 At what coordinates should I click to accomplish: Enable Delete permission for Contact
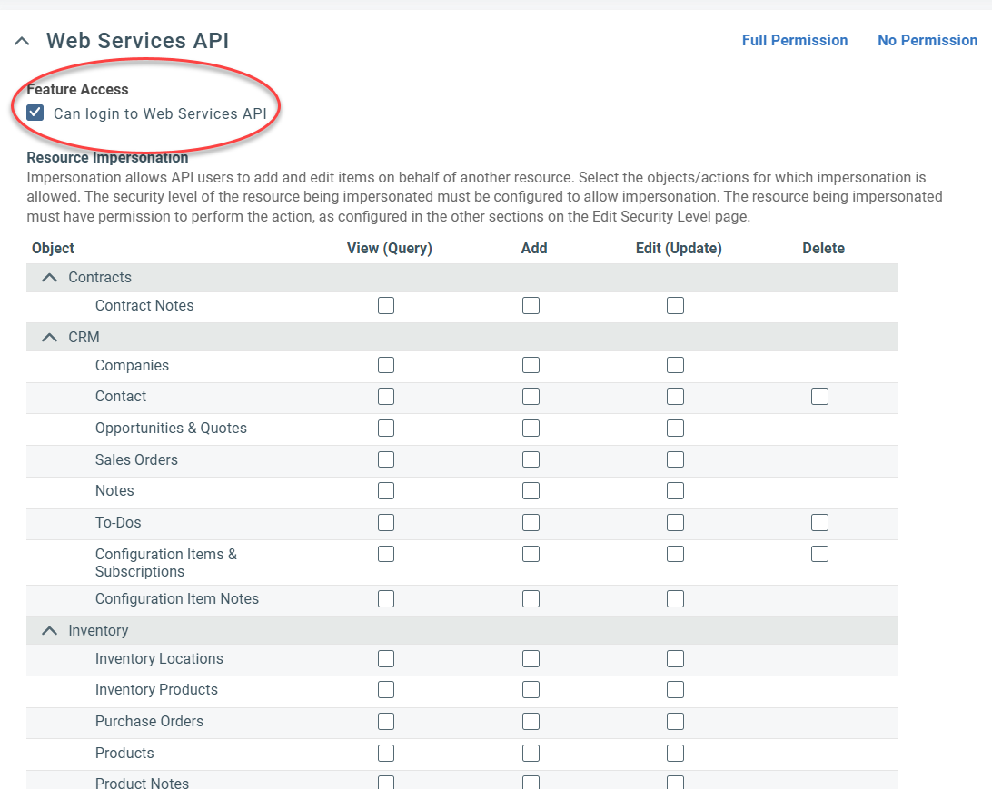819,397
